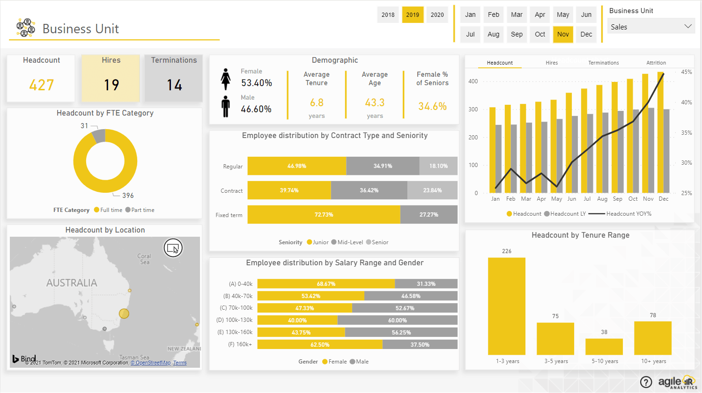The width and height of the screenshot is (702, 393).
Task: Click the male silhouette in Demographic panel
Action: 226,107
